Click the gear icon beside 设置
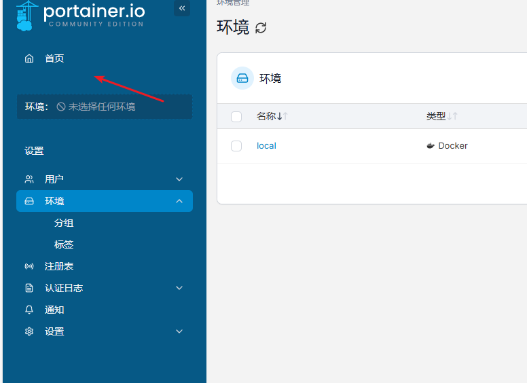This screenshot has height=383, width=527. 29,331
